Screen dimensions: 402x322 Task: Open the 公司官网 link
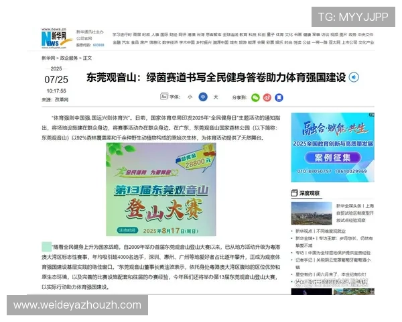pos(84,38)
